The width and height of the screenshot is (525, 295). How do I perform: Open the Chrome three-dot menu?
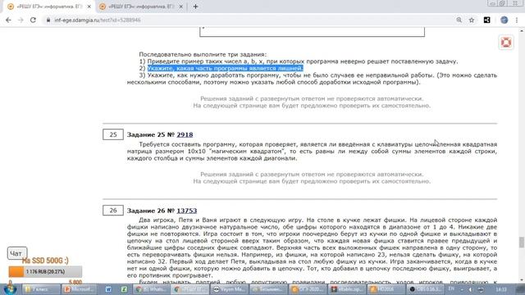517,20
